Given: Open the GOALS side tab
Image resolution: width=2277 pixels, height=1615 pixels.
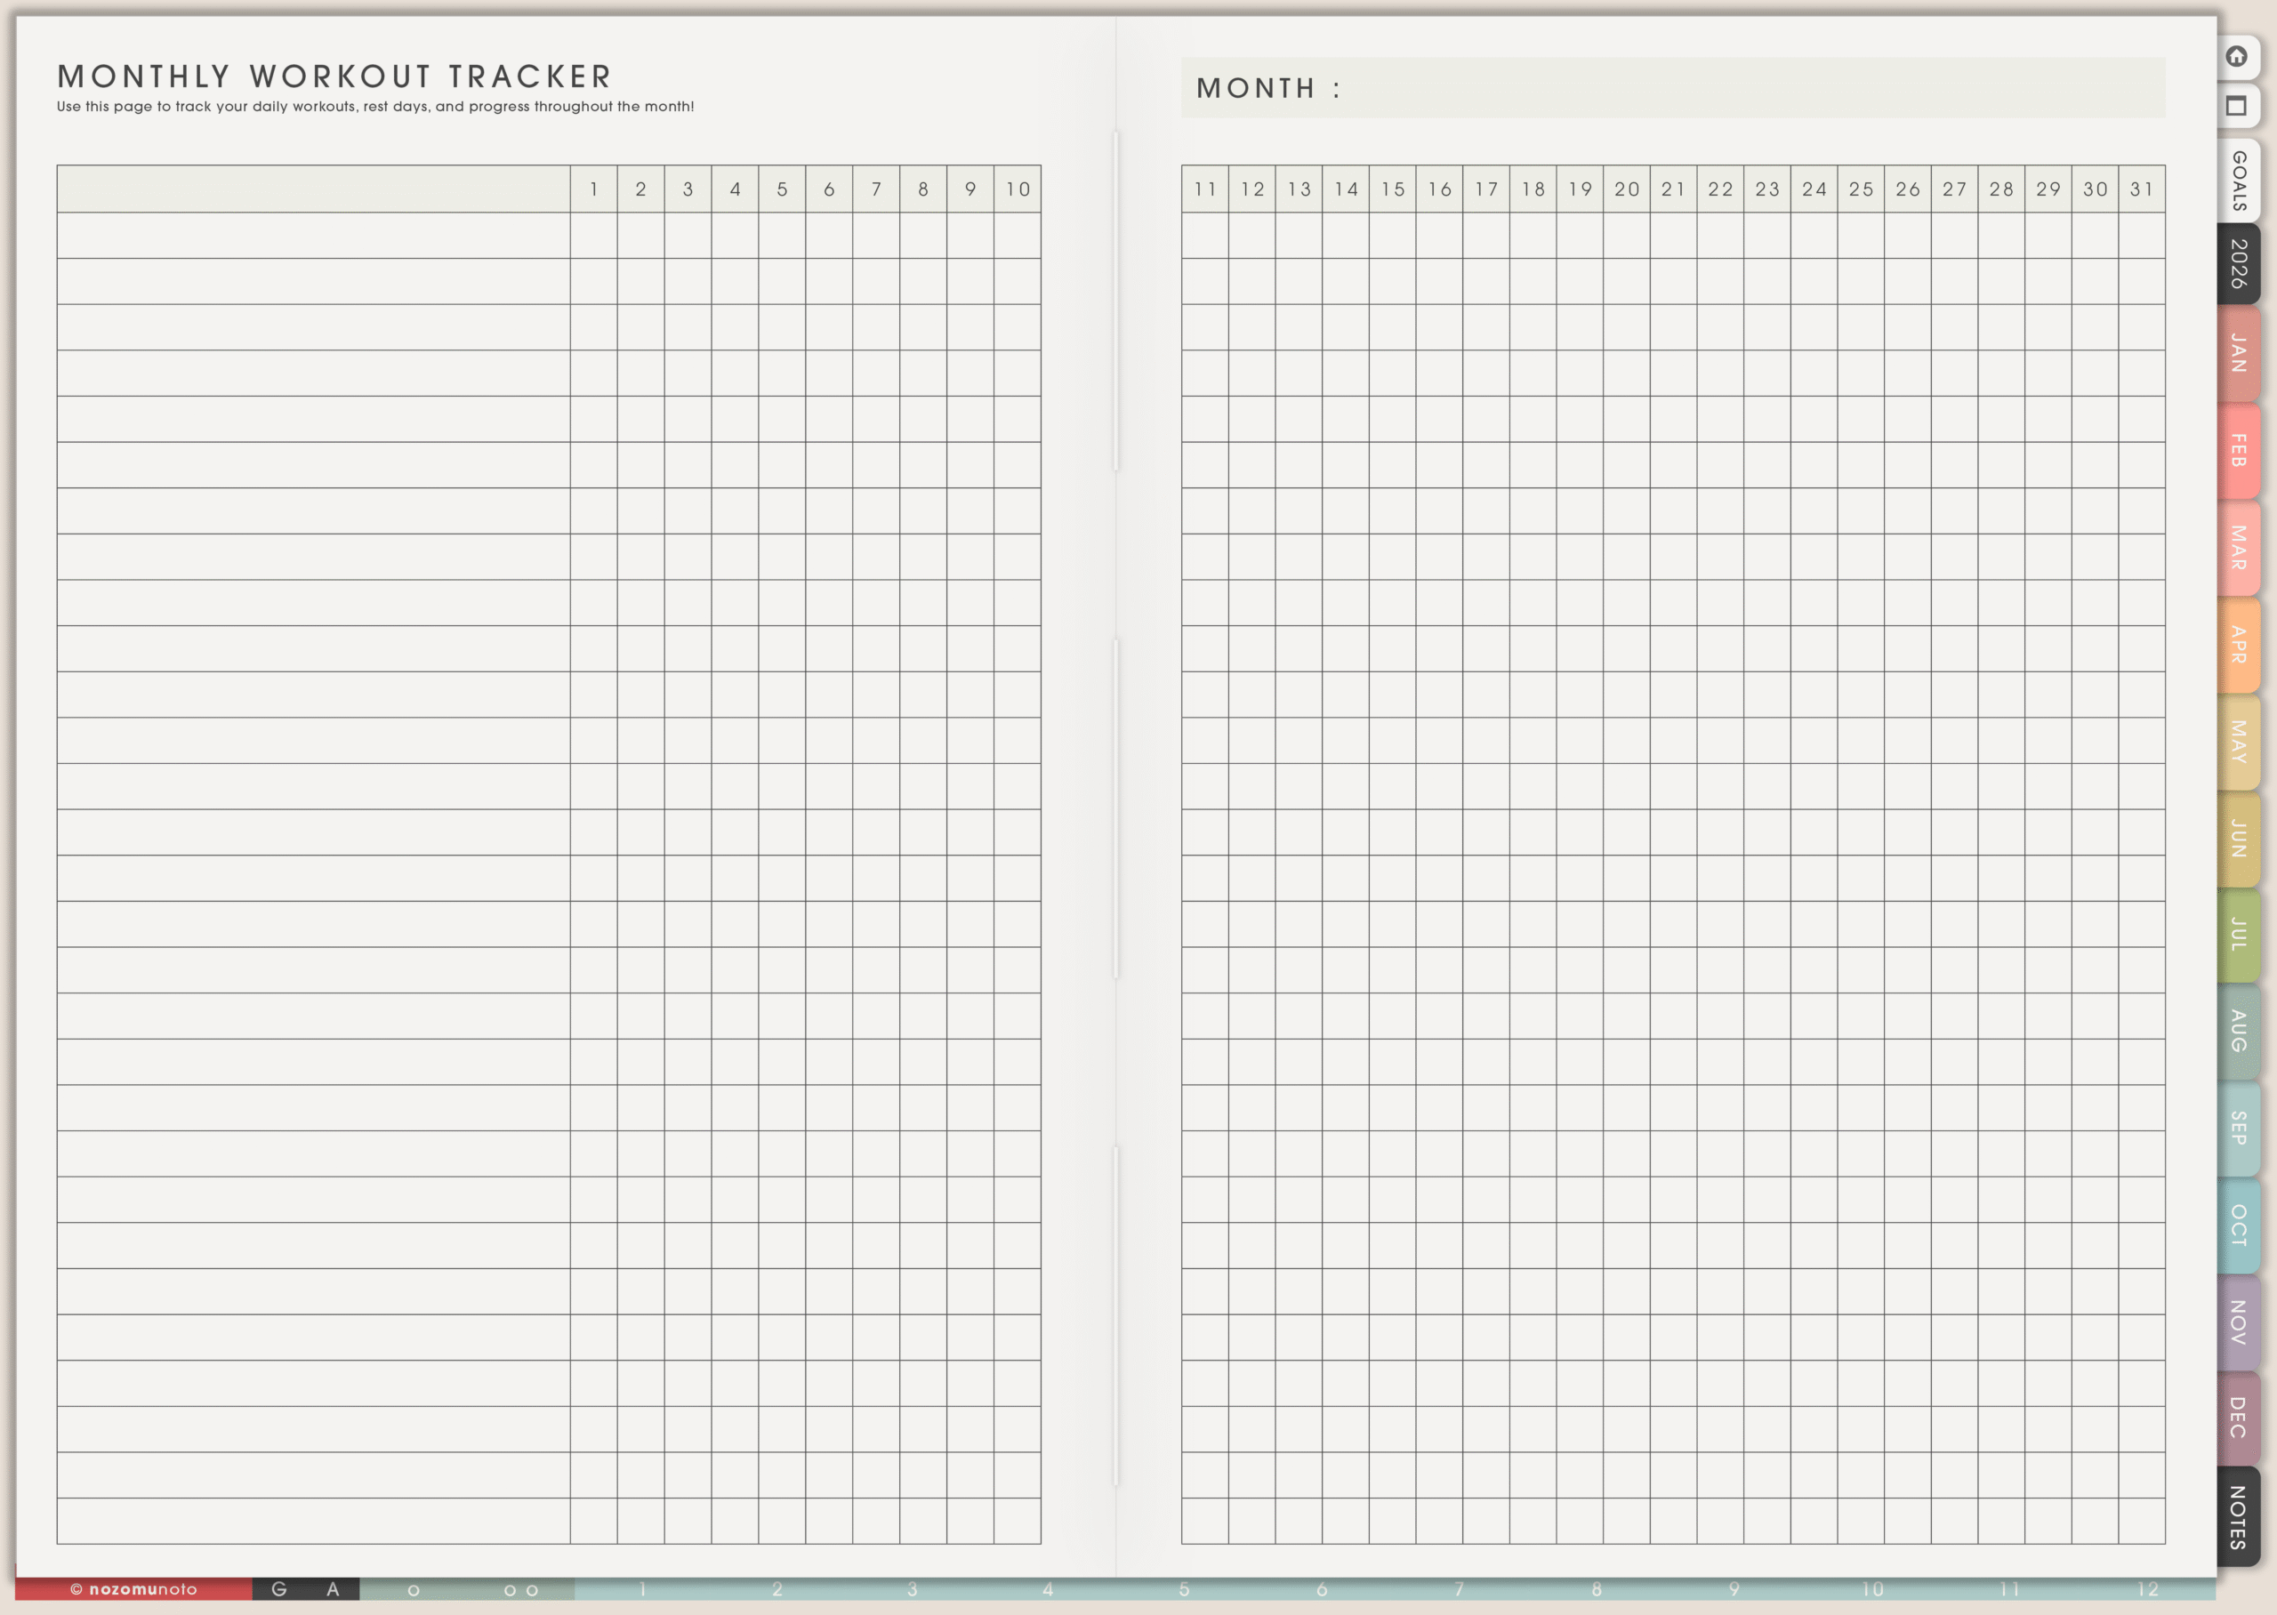Looking at the screenshot, I should point(2238,181).
